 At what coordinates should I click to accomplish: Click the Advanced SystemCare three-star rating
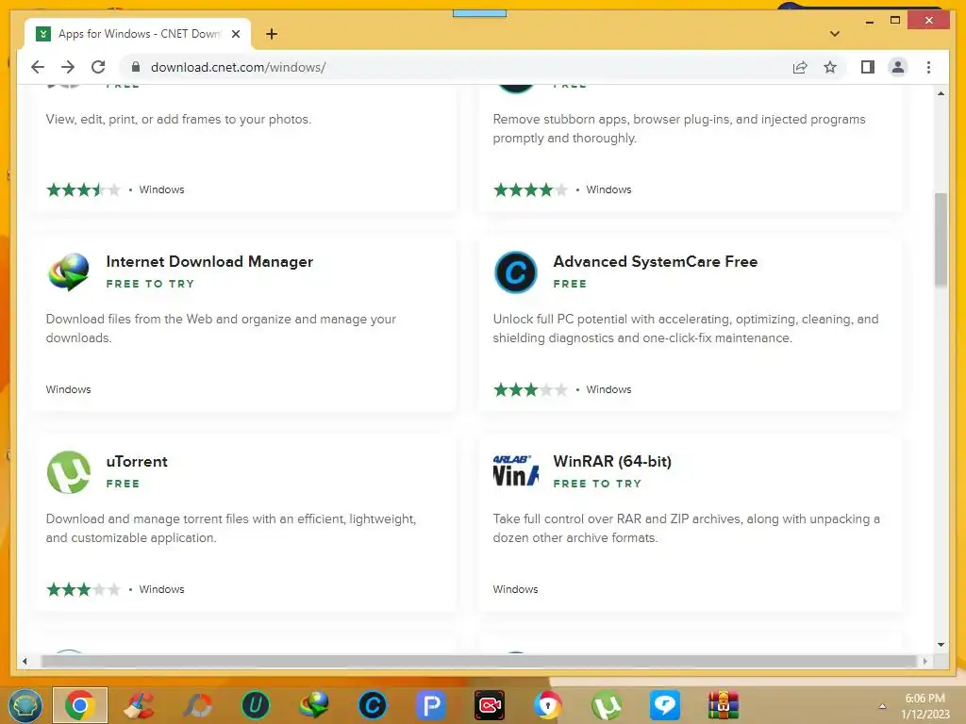[x=530, y=389]
